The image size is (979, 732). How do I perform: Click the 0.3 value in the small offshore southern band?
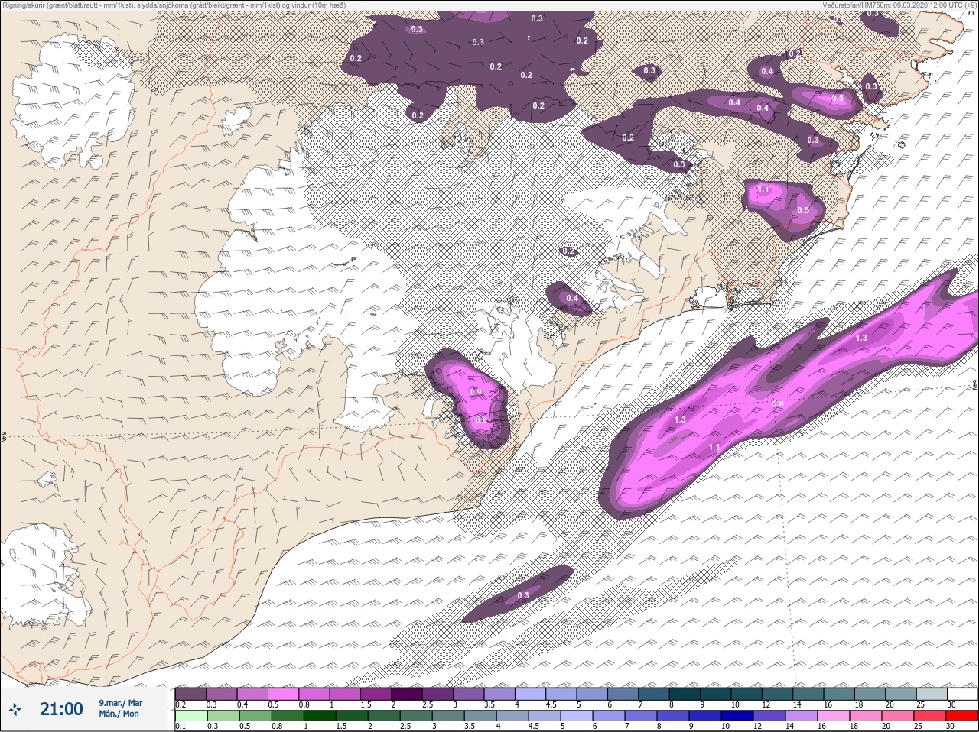523,595
